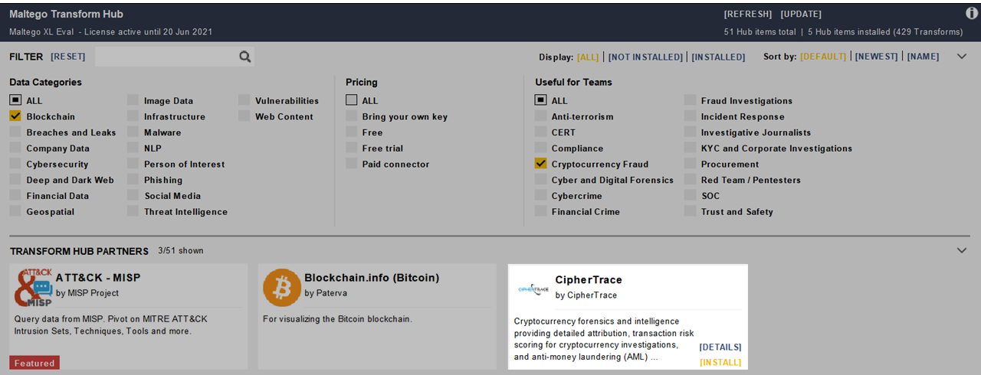
Task: Check the SOC checkbox
Action: [691, 196]
